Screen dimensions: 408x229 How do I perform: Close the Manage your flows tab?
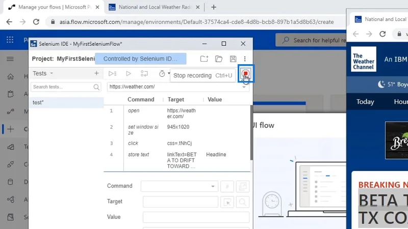click(97, 7)
